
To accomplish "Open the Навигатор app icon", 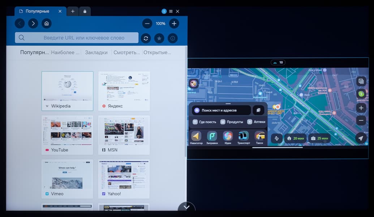I will pos(196,138).
